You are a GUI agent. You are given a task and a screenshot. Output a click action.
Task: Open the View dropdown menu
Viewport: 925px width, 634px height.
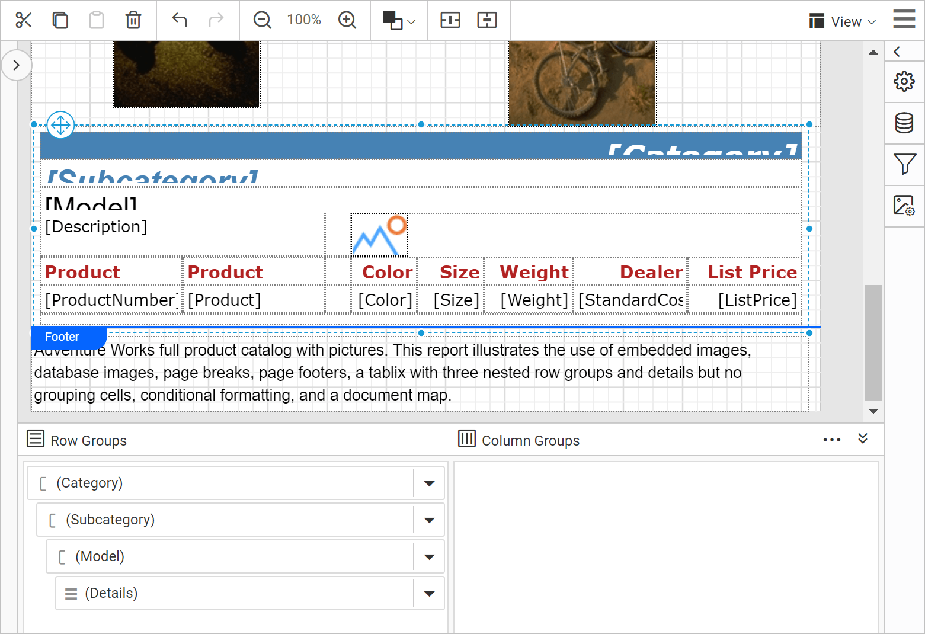(843, 21)
